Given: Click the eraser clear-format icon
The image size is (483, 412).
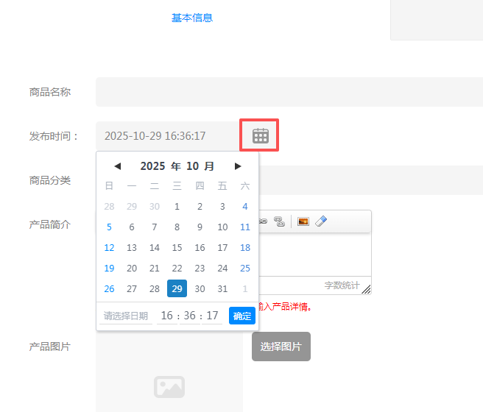Looking at the screenshot, I should (x=321, y=221).
